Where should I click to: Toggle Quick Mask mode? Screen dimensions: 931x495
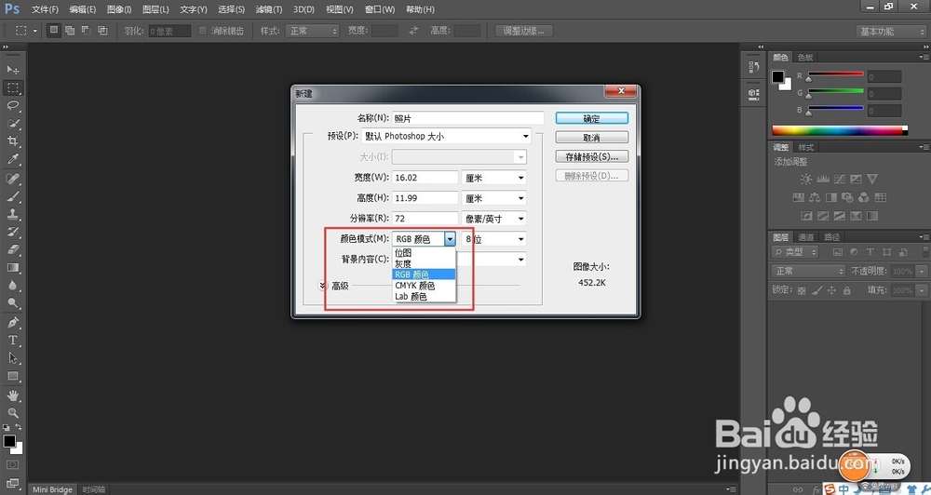pos(12,464)
